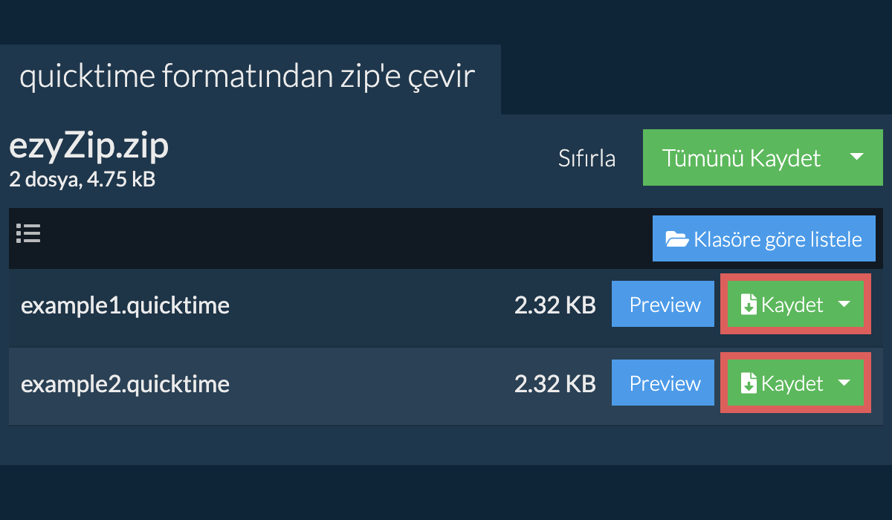This screenshot has height=520, width=892.
Task: Click the Sıfırla reset link
Action: (x=587, y=158)
